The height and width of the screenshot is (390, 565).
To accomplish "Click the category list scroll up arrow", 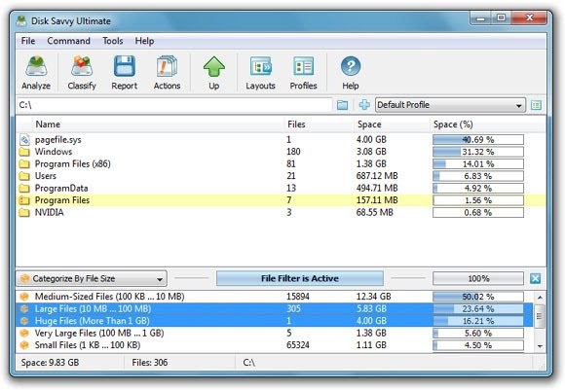I will pos(540,298).
